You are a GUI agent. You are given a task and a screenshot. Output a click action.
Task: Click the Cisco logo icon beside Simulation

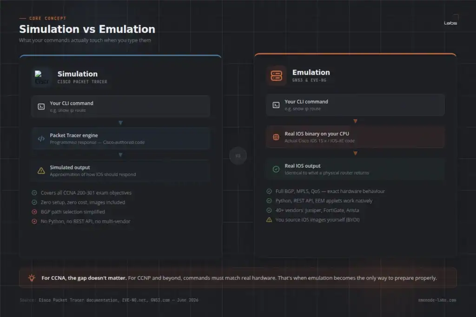click(41, 78)
